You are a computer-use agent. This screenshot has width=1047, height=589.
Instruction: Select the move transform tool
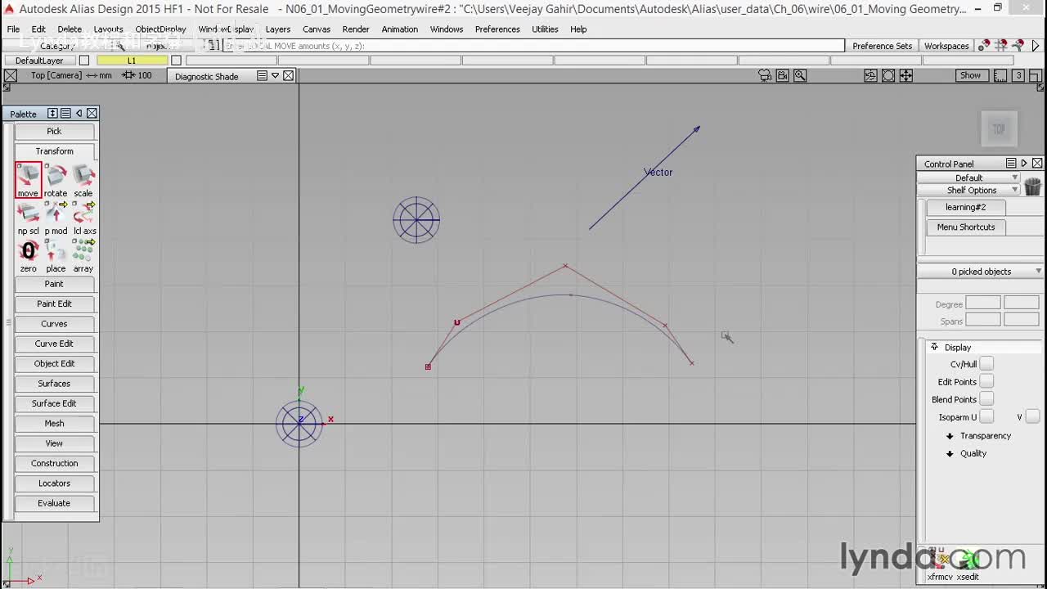pos(28,179)
